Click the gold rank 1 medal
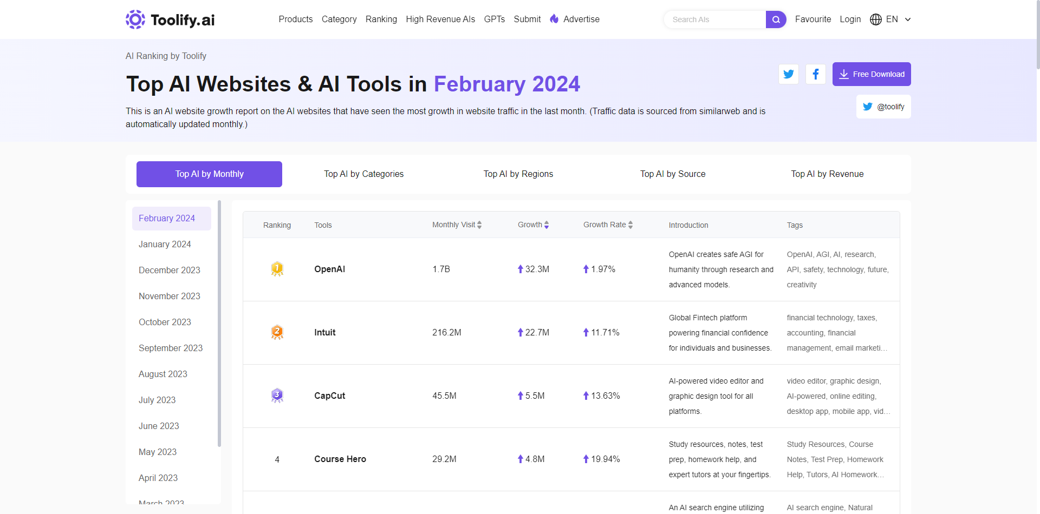Image resolution: width=1040 pixels, height=514 pixels. tap(277, 269)
